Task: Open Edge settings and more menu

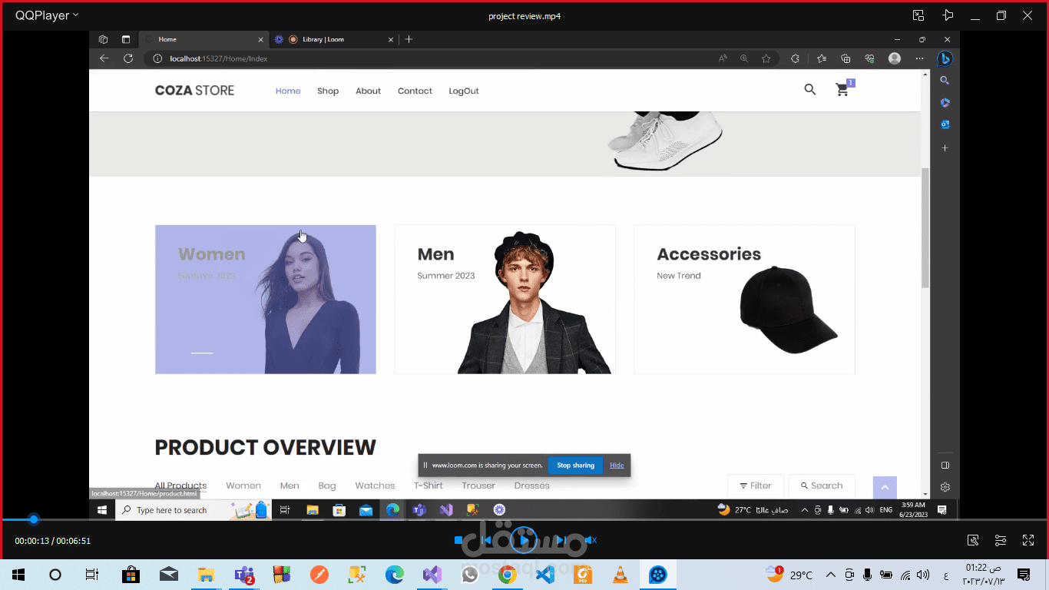Action: tap(919, 58)
